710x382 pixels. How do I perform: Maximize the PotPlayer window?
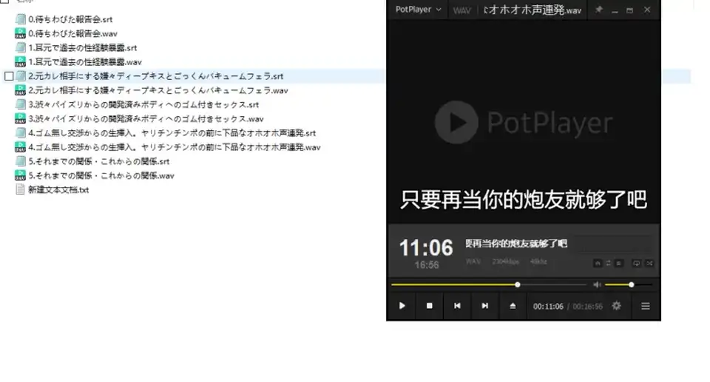(x=630, y=10)
